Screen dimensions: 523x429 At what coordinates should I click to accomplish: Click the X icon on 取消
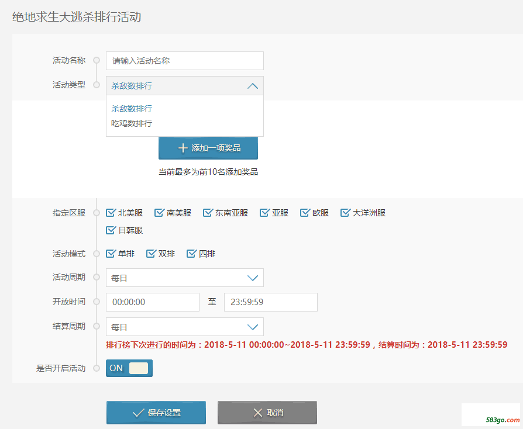click(x=258, y=413)
